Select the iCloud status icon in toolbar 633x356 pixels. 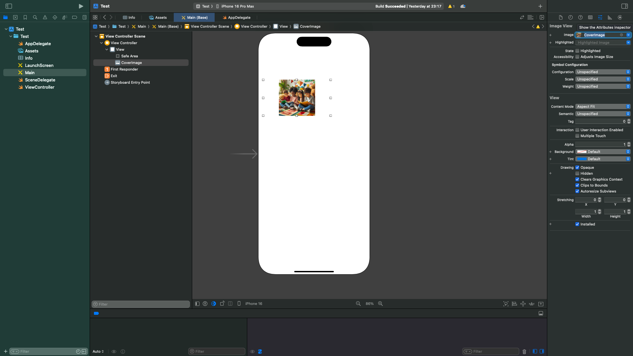[x=463, y=6]
